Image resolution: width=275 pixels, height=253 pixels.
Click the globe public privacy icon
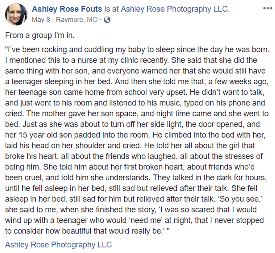pyautogui.click(x=107, y=20)
